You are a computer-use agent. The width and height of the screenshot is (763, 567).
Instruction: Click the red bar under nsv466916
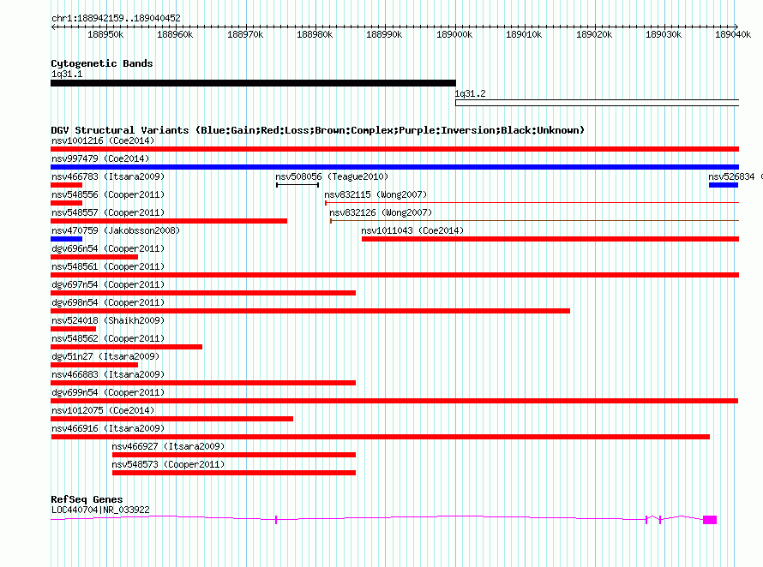point(380,437)
